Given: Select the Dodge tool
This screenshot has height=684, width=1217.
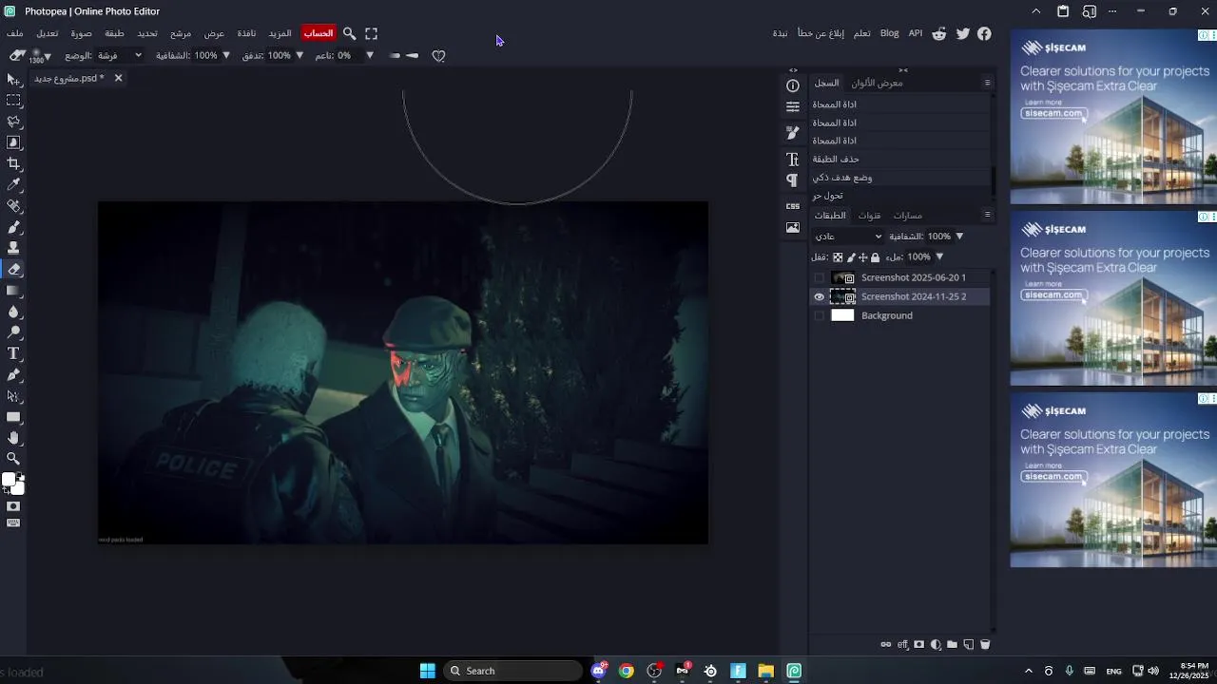Looking at the screenshot, I should [13, 332].
